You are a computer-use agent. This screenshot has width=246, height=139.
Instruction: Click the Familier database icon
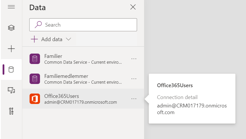(35, 59)
